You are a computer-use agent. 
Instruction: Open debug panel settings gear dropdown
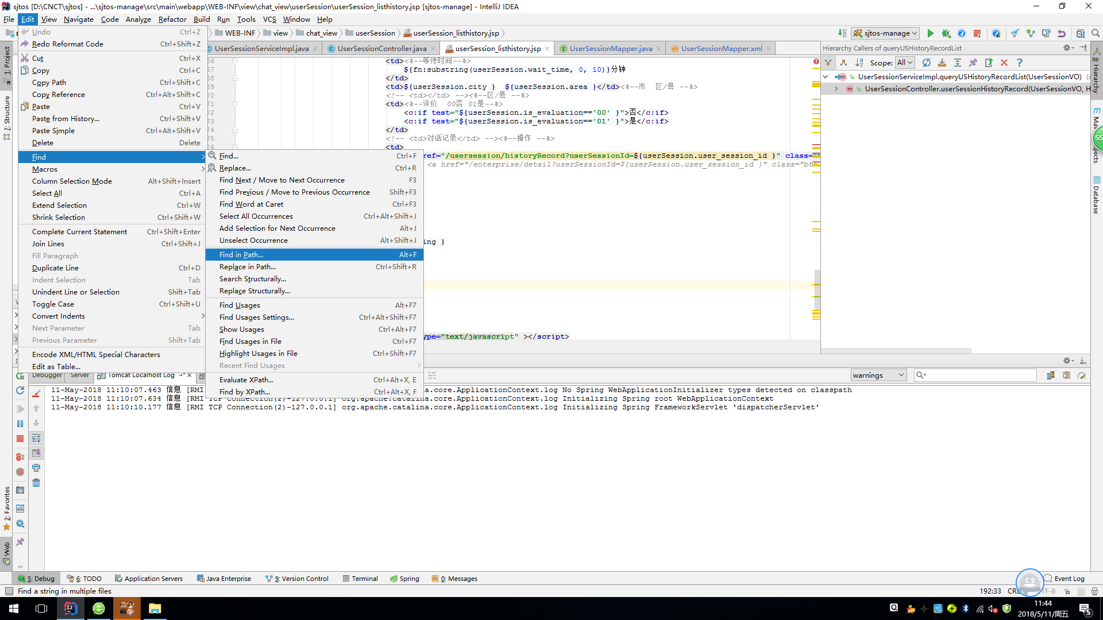[x=1069, y=361]
